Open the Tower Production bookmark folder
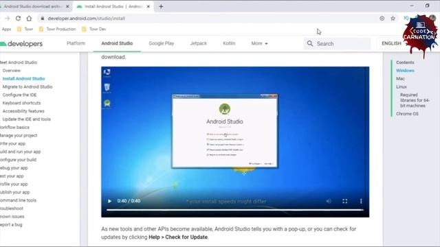This screenshot has width=440, height=247. click(58, 29)
